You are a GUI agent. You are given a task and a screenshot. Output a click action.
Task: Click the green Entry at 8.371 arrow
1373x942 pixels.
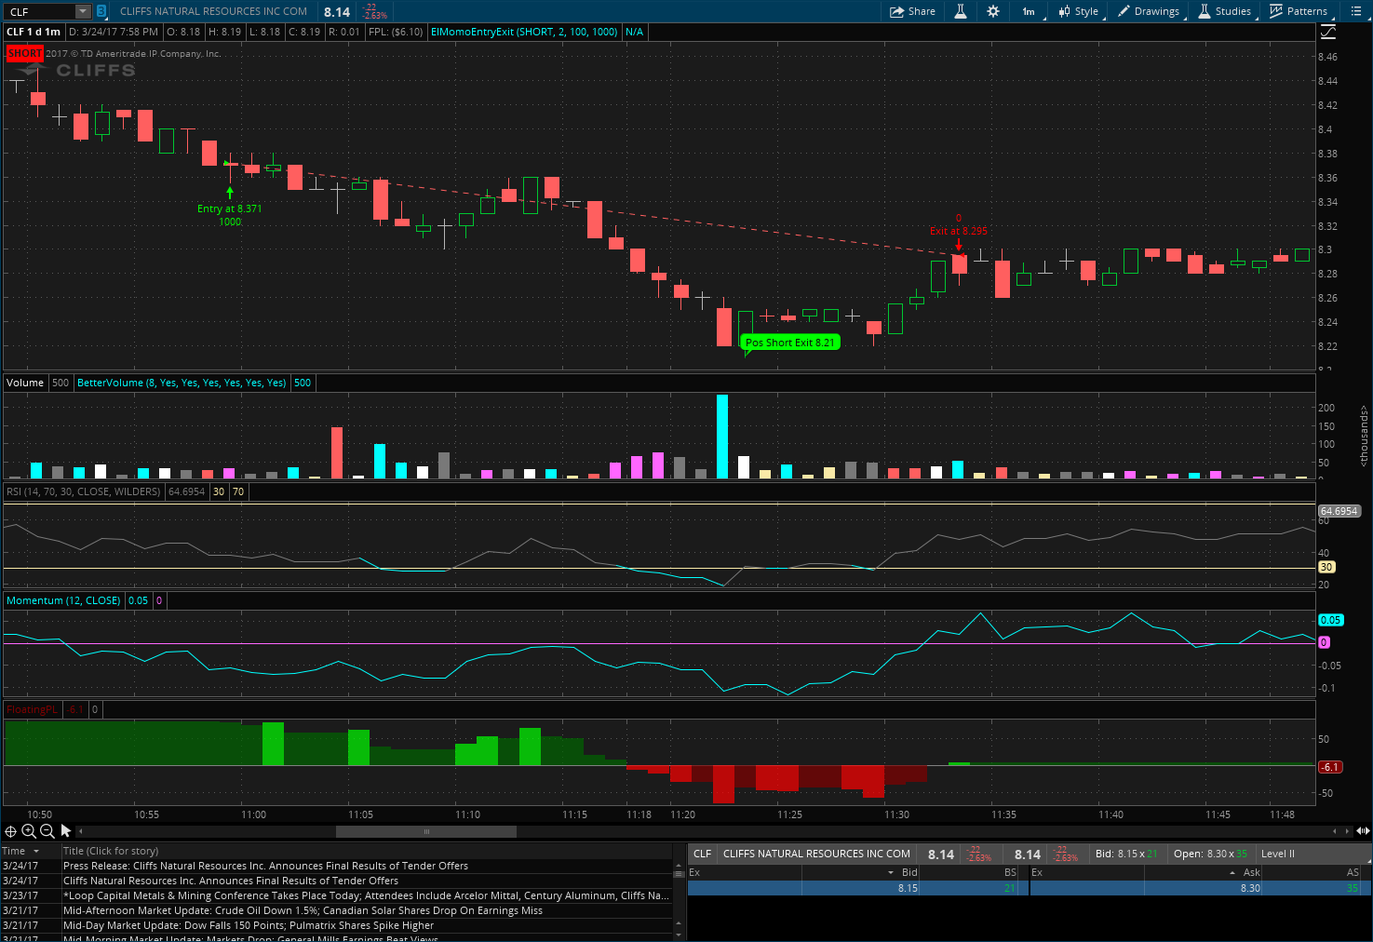tap(230, 193)
